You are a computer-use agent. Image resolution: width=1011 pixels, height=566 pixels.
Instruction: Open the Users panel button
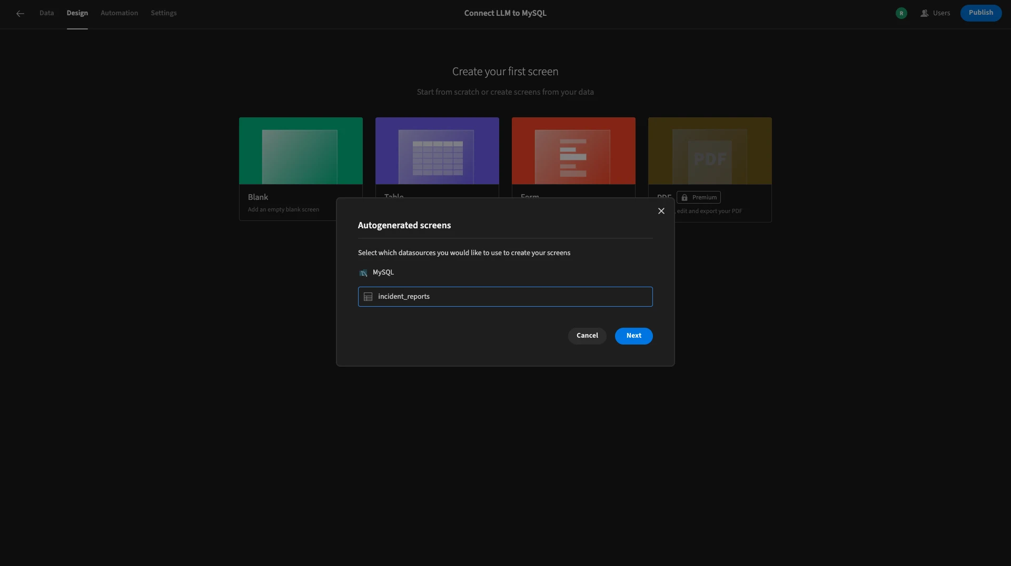tap(935, 13)
